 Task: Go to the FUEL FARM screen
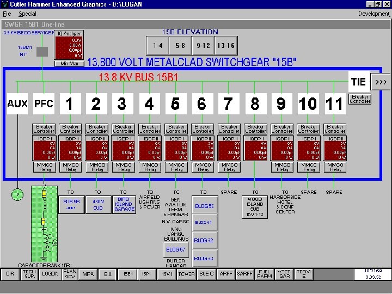point(264,274)
